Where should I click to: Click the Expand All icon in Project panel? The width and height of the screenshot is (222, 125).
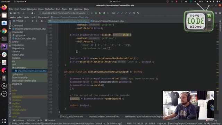point(32,21)
